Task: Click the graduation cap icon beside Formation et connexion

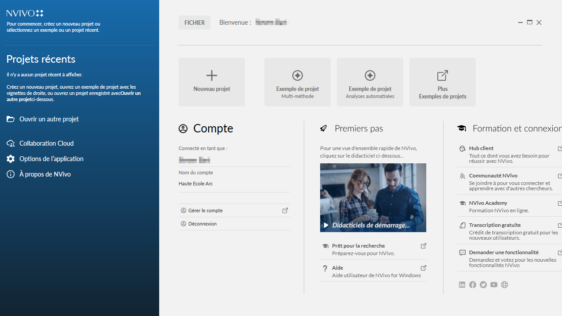Action: pyautogui.click(x=462, y=128)
